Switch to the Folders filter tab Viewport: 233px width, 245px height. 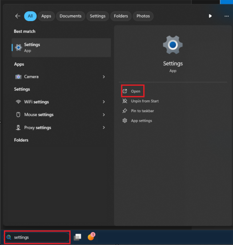point(121,16)
